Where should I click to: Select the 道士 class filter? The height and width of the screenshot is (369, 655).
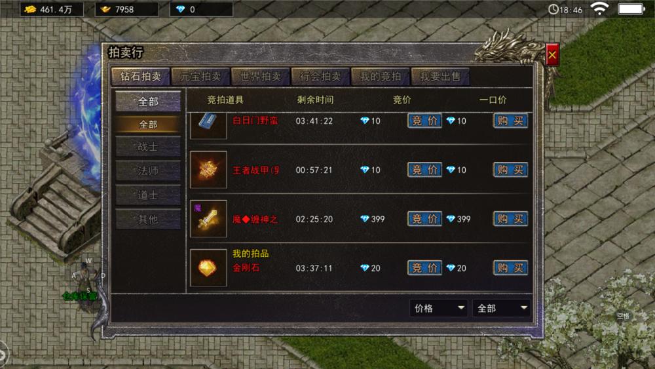148,195
